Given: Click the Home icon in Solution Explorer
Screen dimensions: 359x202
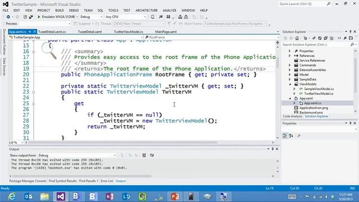Looking at the screenshot, I should click(297, 38).
